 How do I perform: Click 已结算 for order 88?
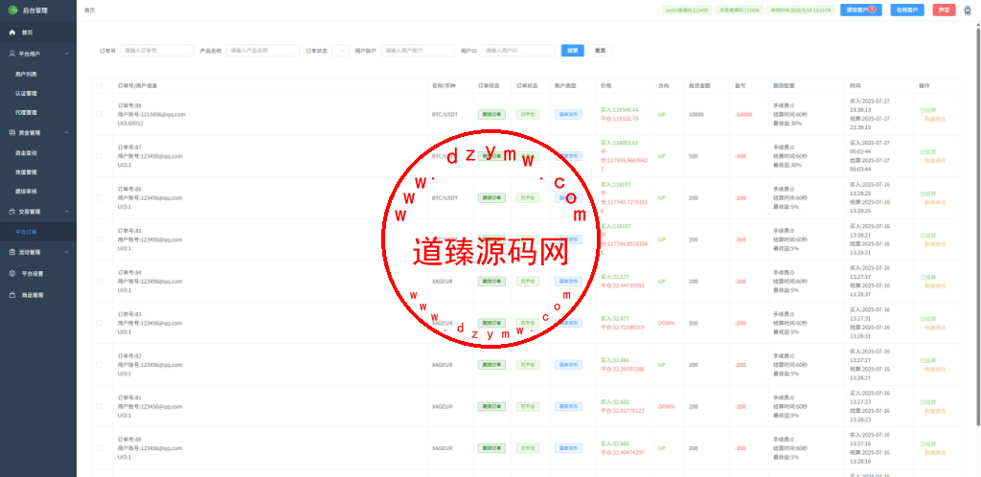(x=927, y=110)
